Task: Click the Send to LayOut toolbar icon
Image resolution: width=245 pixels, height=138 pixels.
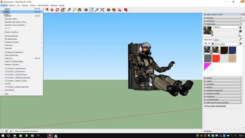Action: point(119,10)
